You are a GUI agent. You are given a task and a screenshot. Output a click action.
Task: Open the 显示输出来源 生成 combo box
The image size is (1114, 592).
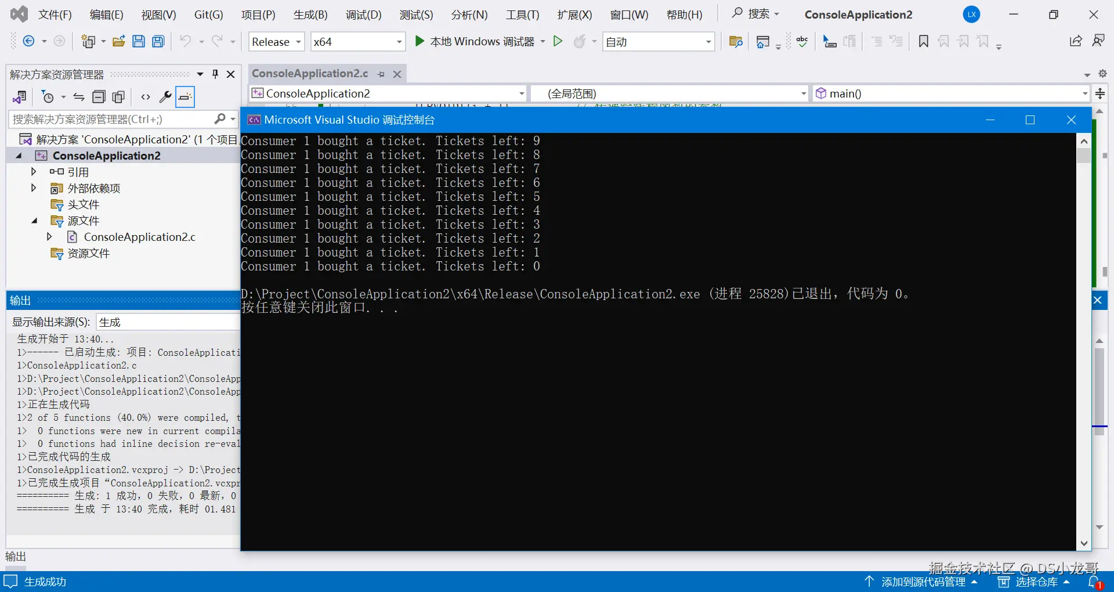click(x=168, y=322)
